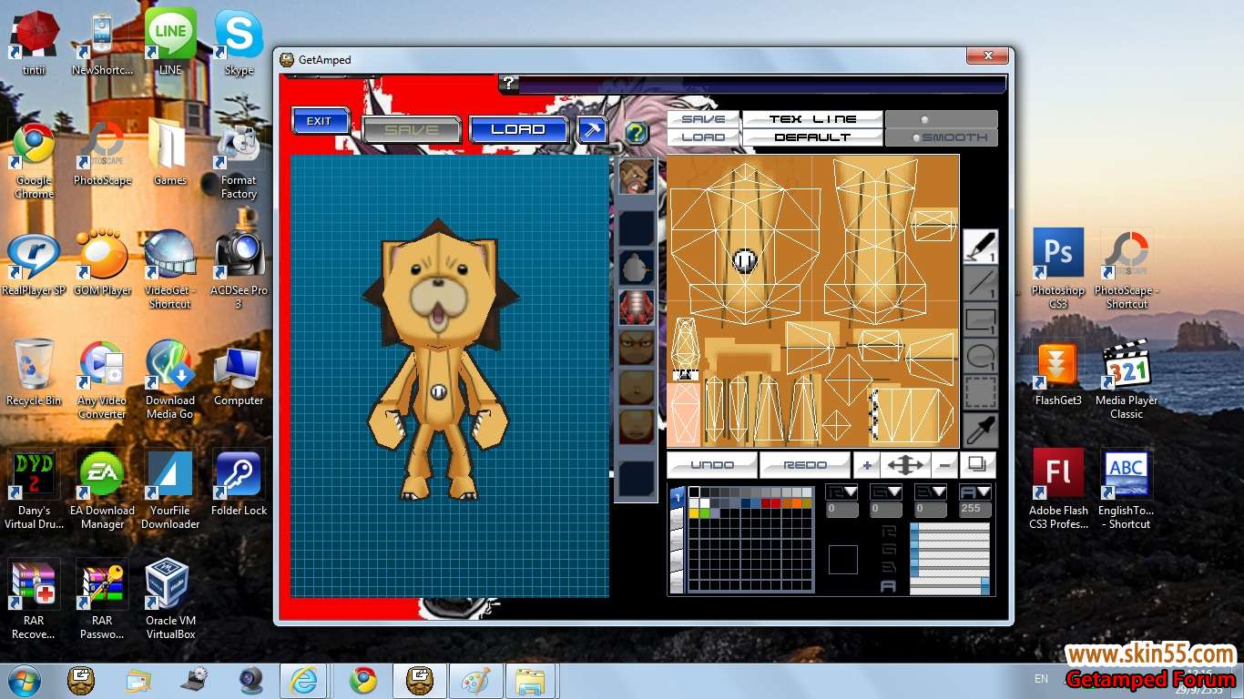Adjust the B blue slider
The image size is (1244, 699).
950,568
